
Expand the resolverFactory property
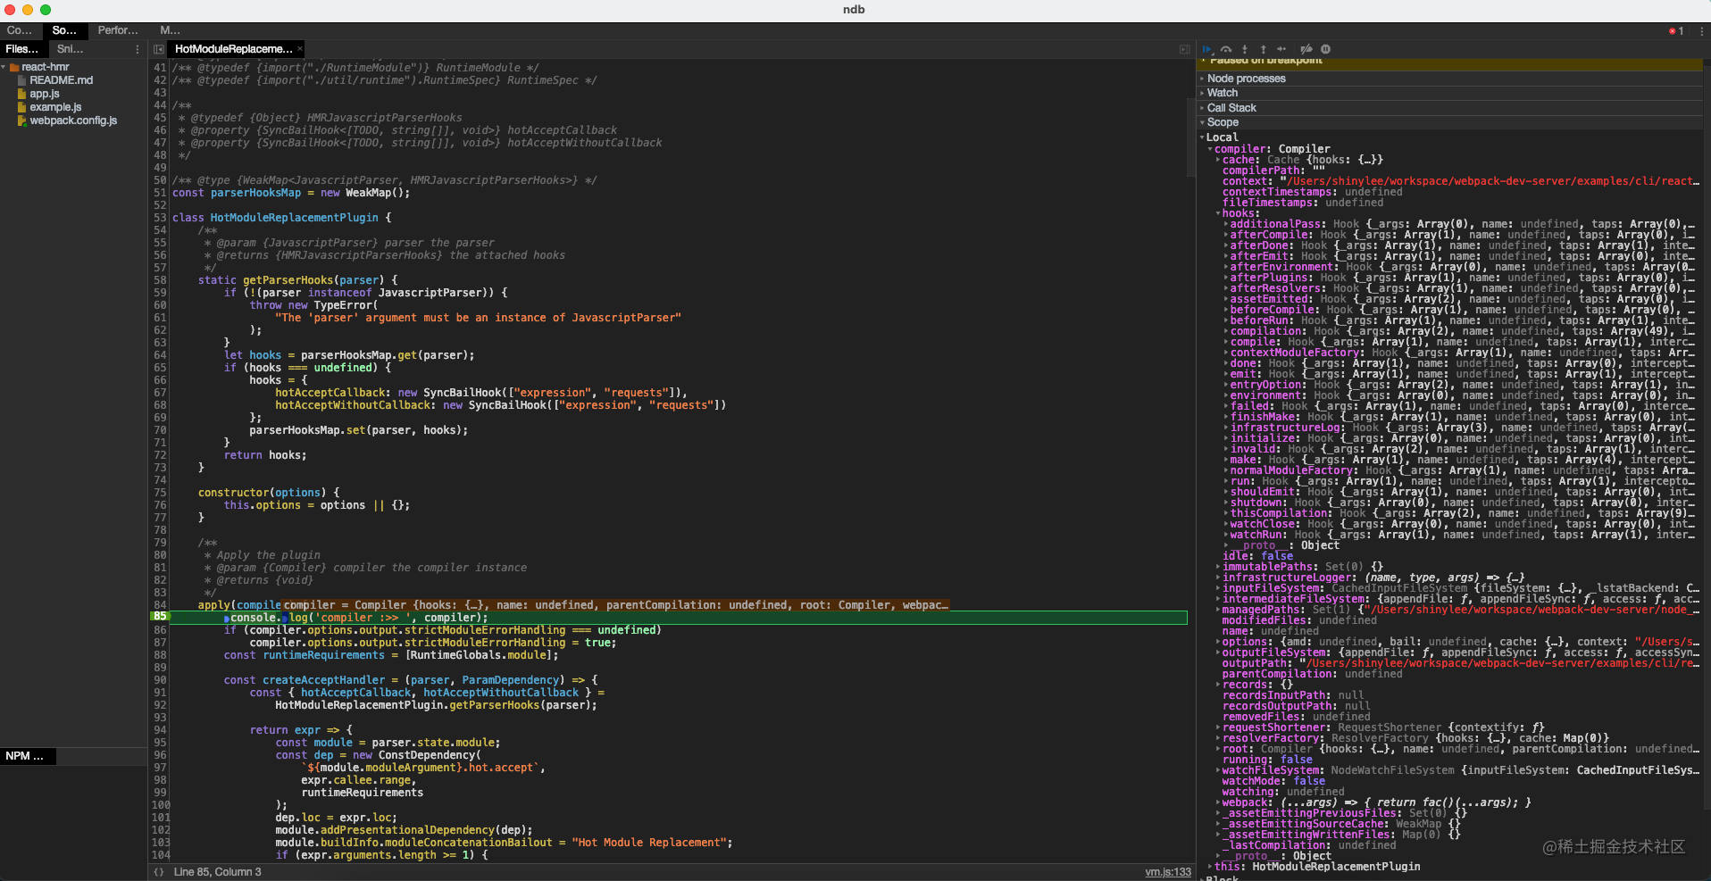click(x=1218, y=738)
